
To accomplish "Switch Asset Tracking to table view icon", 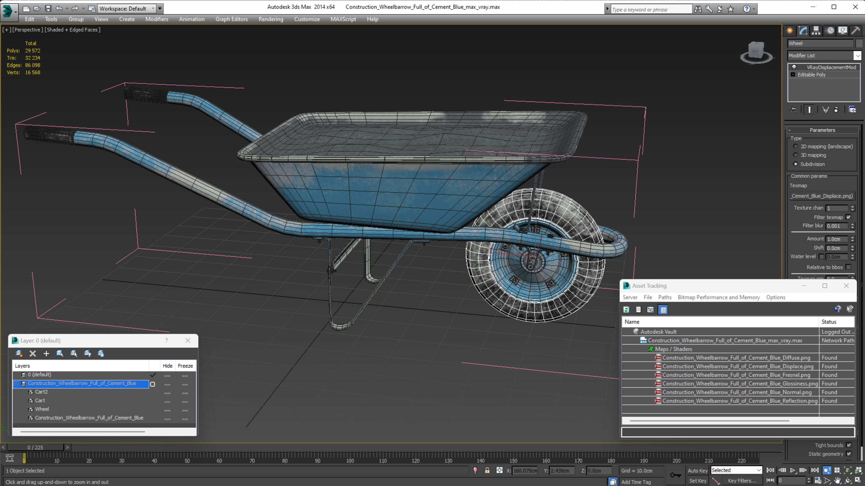I will click(x=663, y=309).
